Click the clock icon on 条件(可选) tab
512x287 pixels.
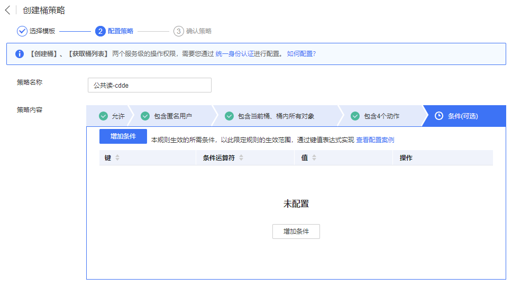coord(438,116)
